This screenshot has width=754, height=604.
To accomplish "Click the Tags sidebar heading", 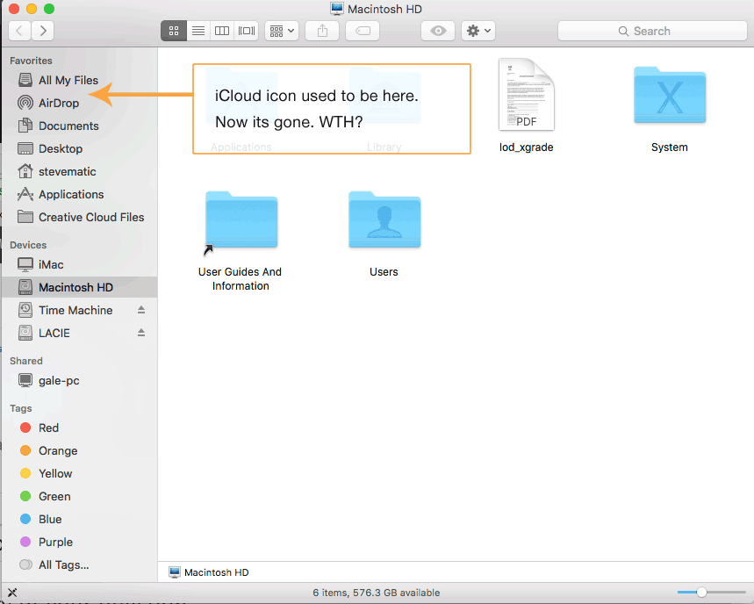I will point(21,408).
